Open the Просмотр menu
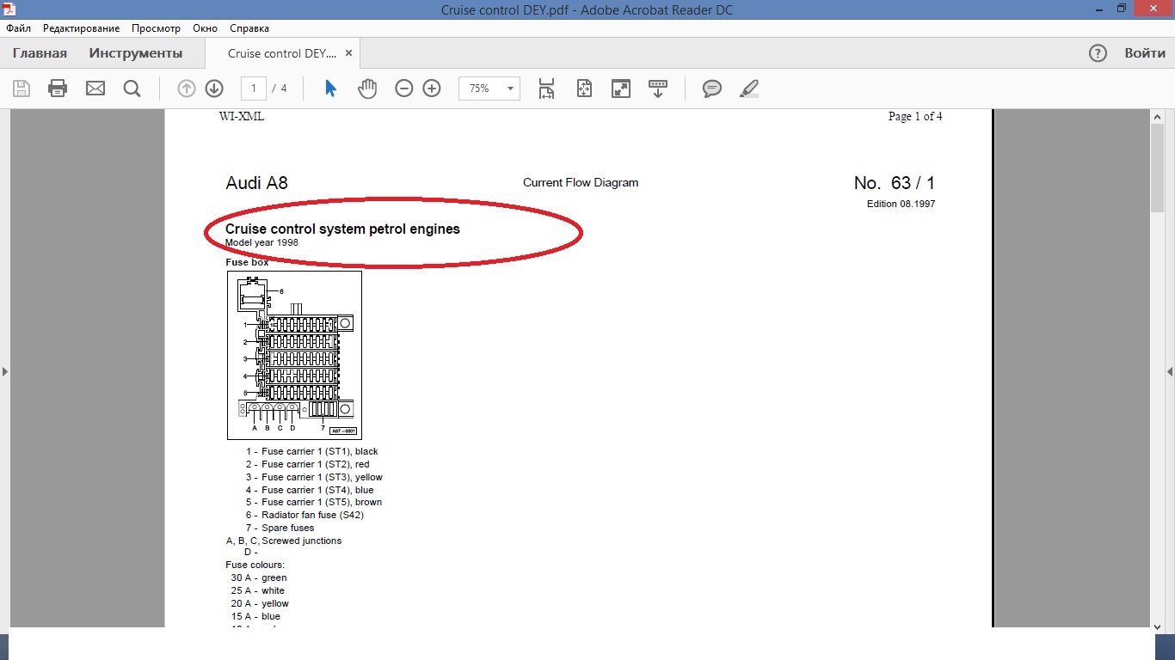Viewport: 1175px width, 660px height. (x=156, y=28)
